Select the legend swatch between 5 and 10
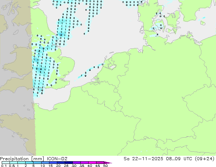 click(37, 163)
